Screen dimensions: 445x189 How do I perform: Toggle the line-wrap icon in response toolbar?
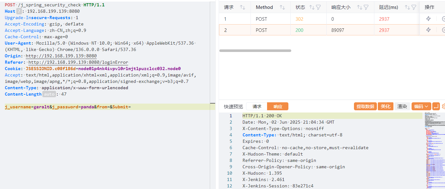tap(436, 106)
